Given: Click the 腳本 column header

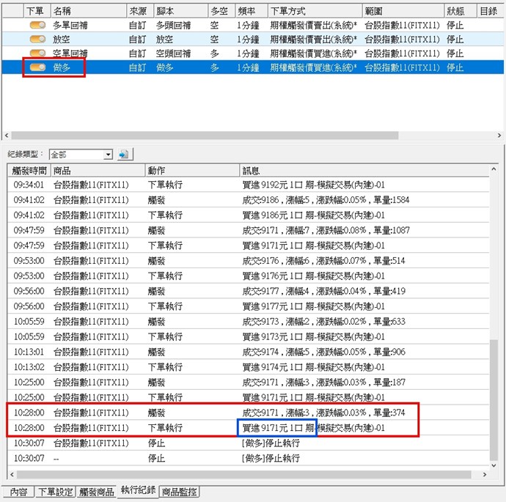Looking at the screenshot, I should tap(180, 11).
